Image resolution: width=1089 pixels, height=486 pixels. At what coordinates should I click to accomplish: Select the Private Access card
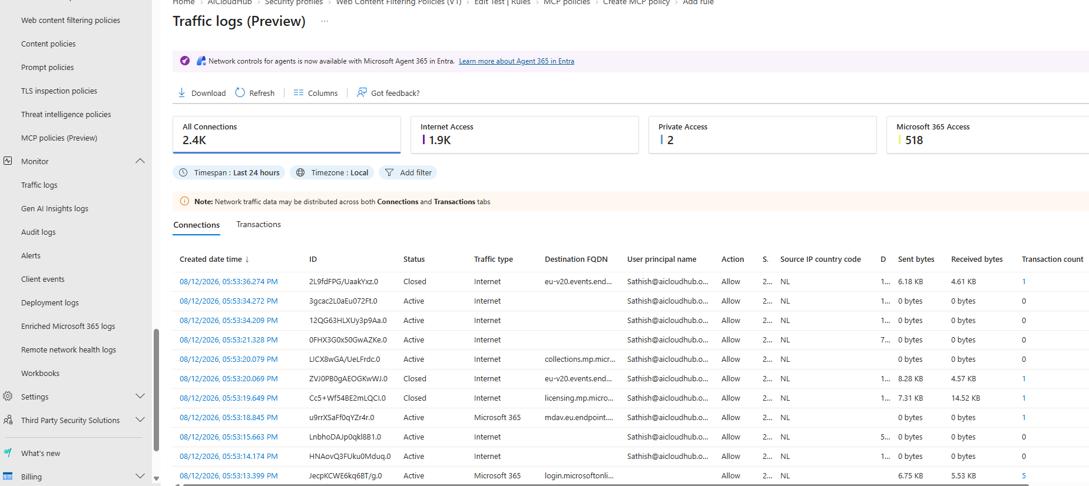click(763, 135)
